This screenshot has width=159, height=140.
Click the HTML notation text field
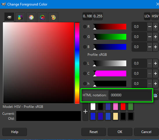[130, 95]
